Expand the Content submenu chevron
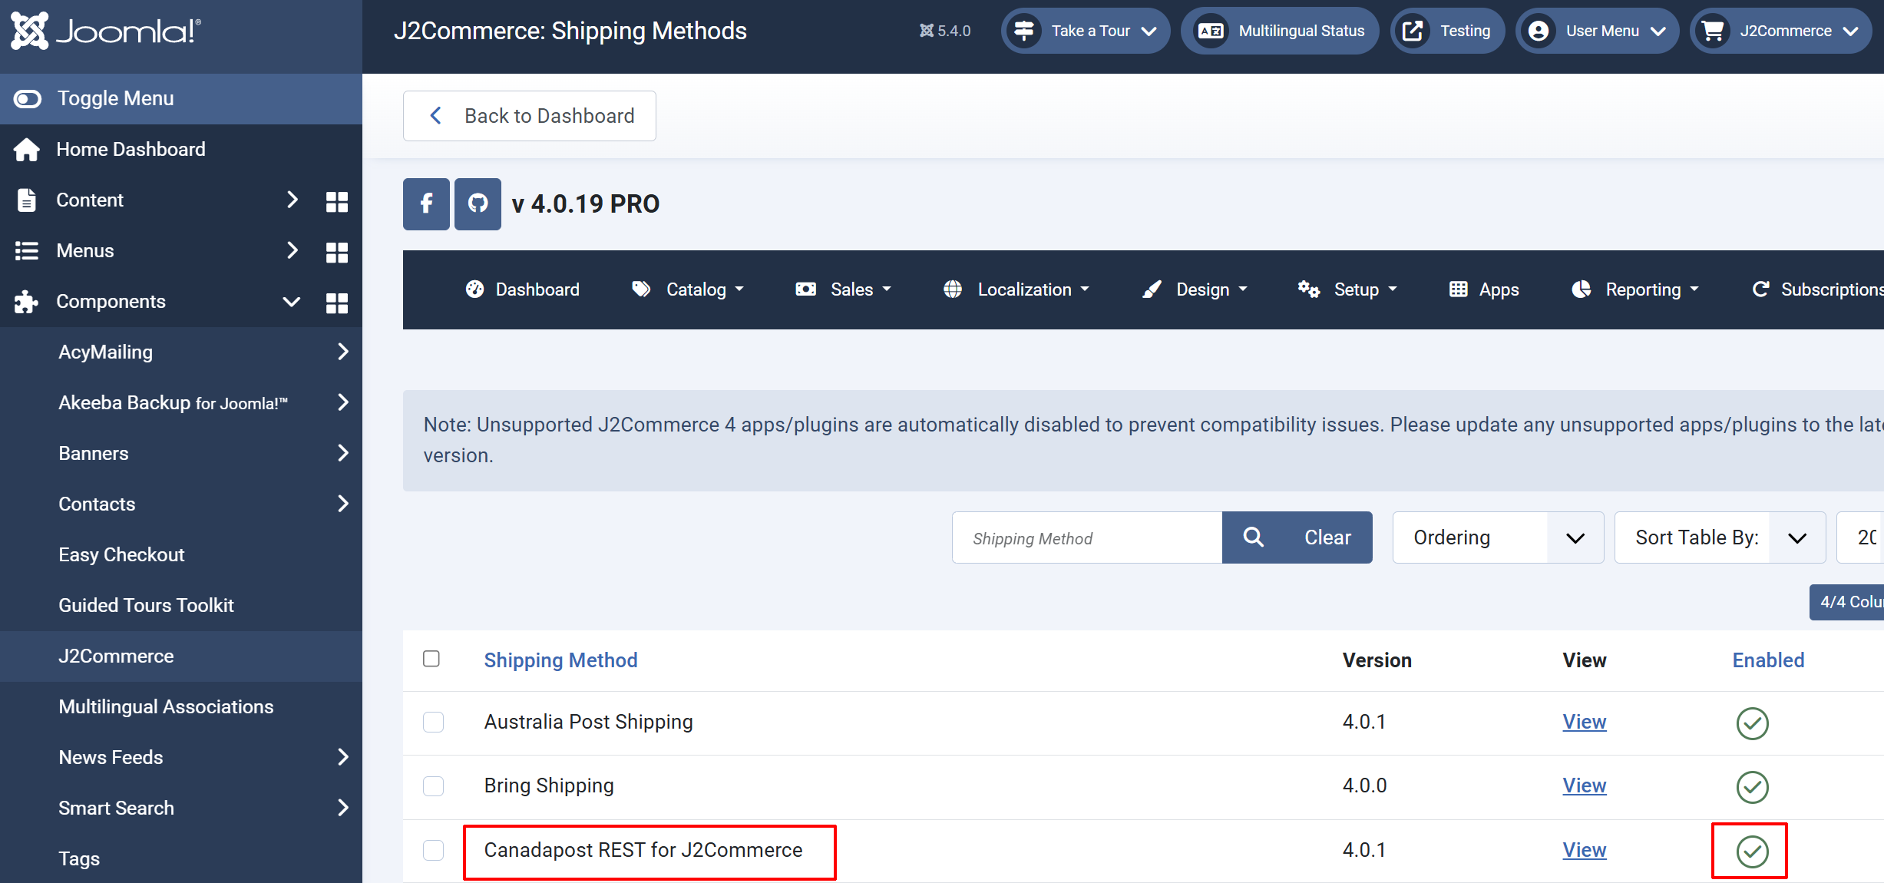Viewport: 1884px width, 883px height. point(292,200)
